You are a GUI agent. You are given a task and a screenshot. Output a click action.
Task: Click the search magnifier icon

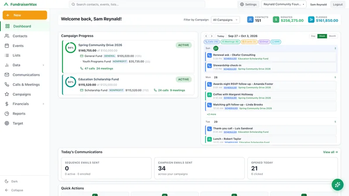click(x=73, y=4)
